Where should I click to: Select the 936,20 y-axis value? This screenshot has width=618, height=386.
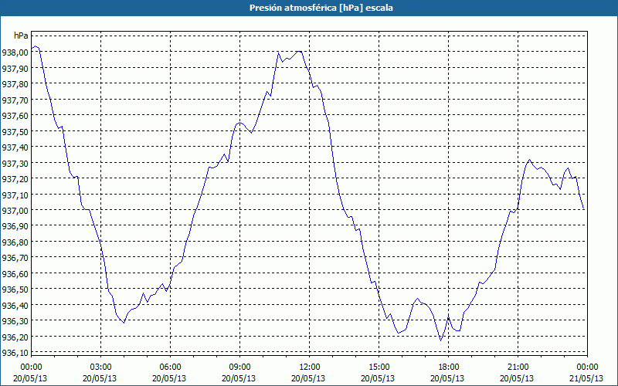pos(15,337)
